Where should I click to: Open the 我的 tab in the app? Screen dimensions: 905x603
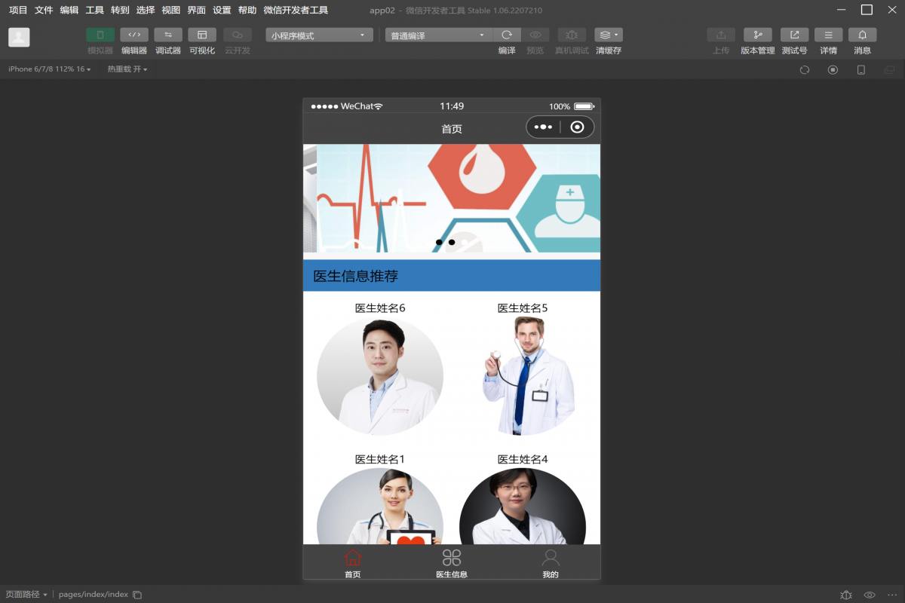point(551,563)
